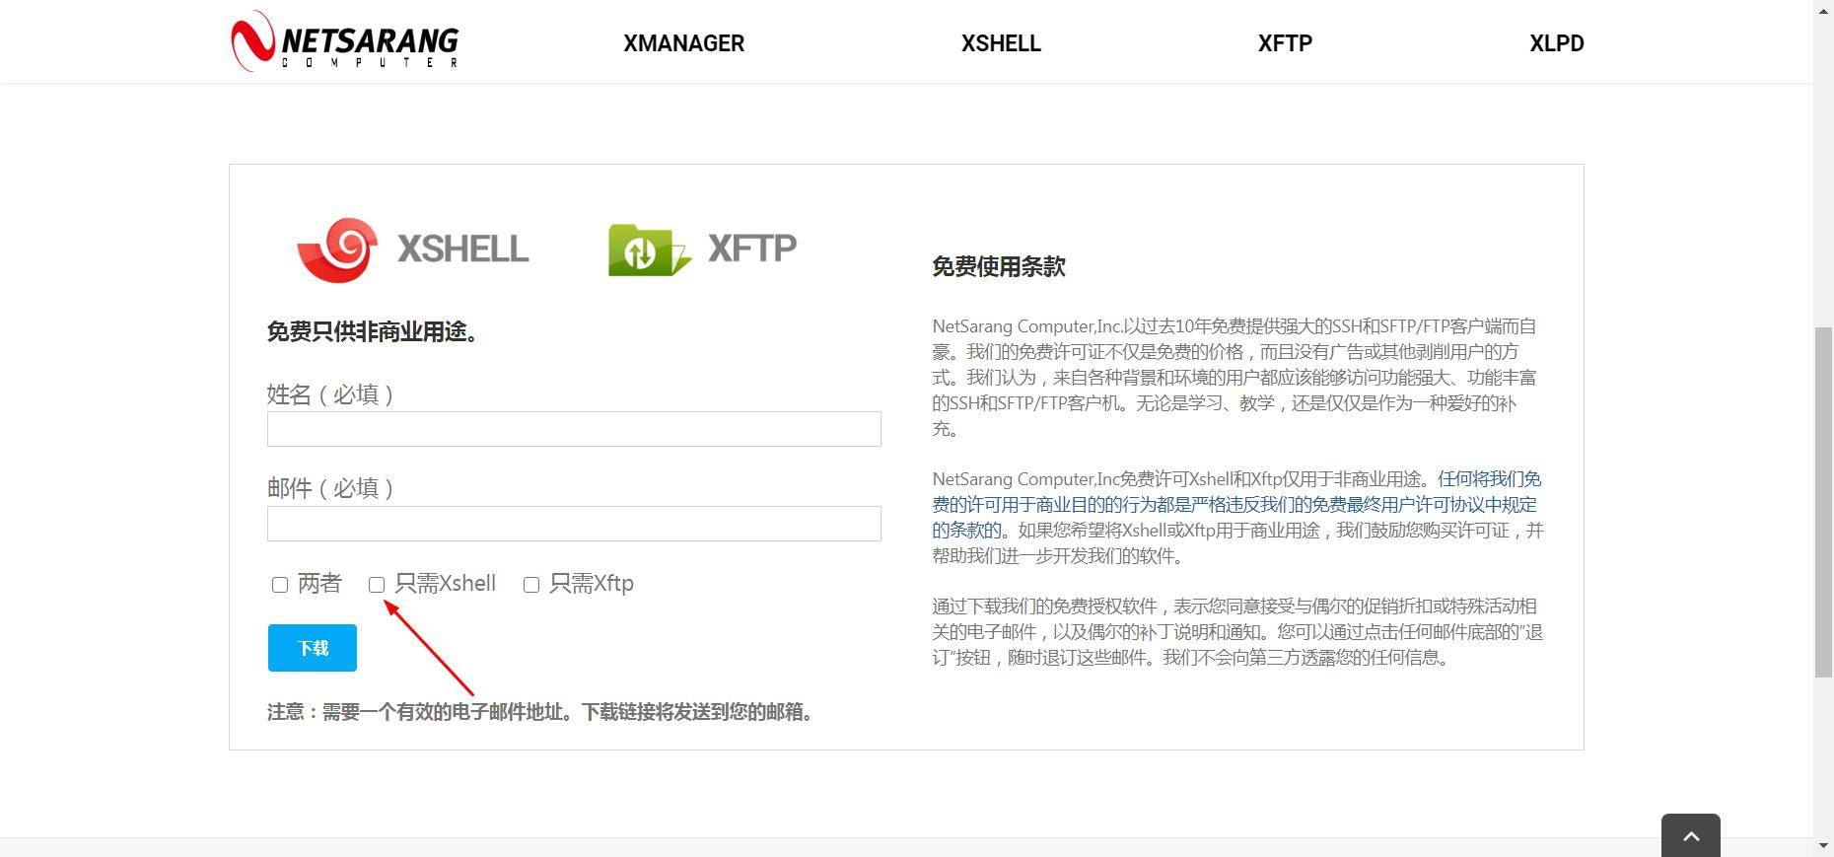
Task: Click the blue 下载 button
Action: [313, 648]
